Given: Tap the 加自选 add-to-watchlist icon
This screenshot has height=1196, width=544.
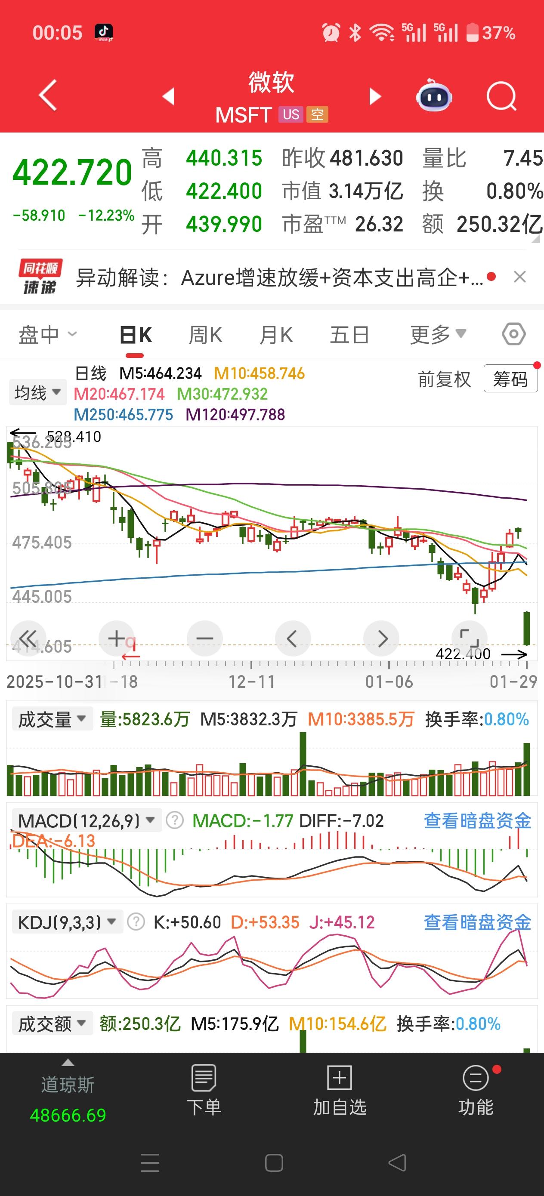Looking at the screenshot, I should 340,1090.
